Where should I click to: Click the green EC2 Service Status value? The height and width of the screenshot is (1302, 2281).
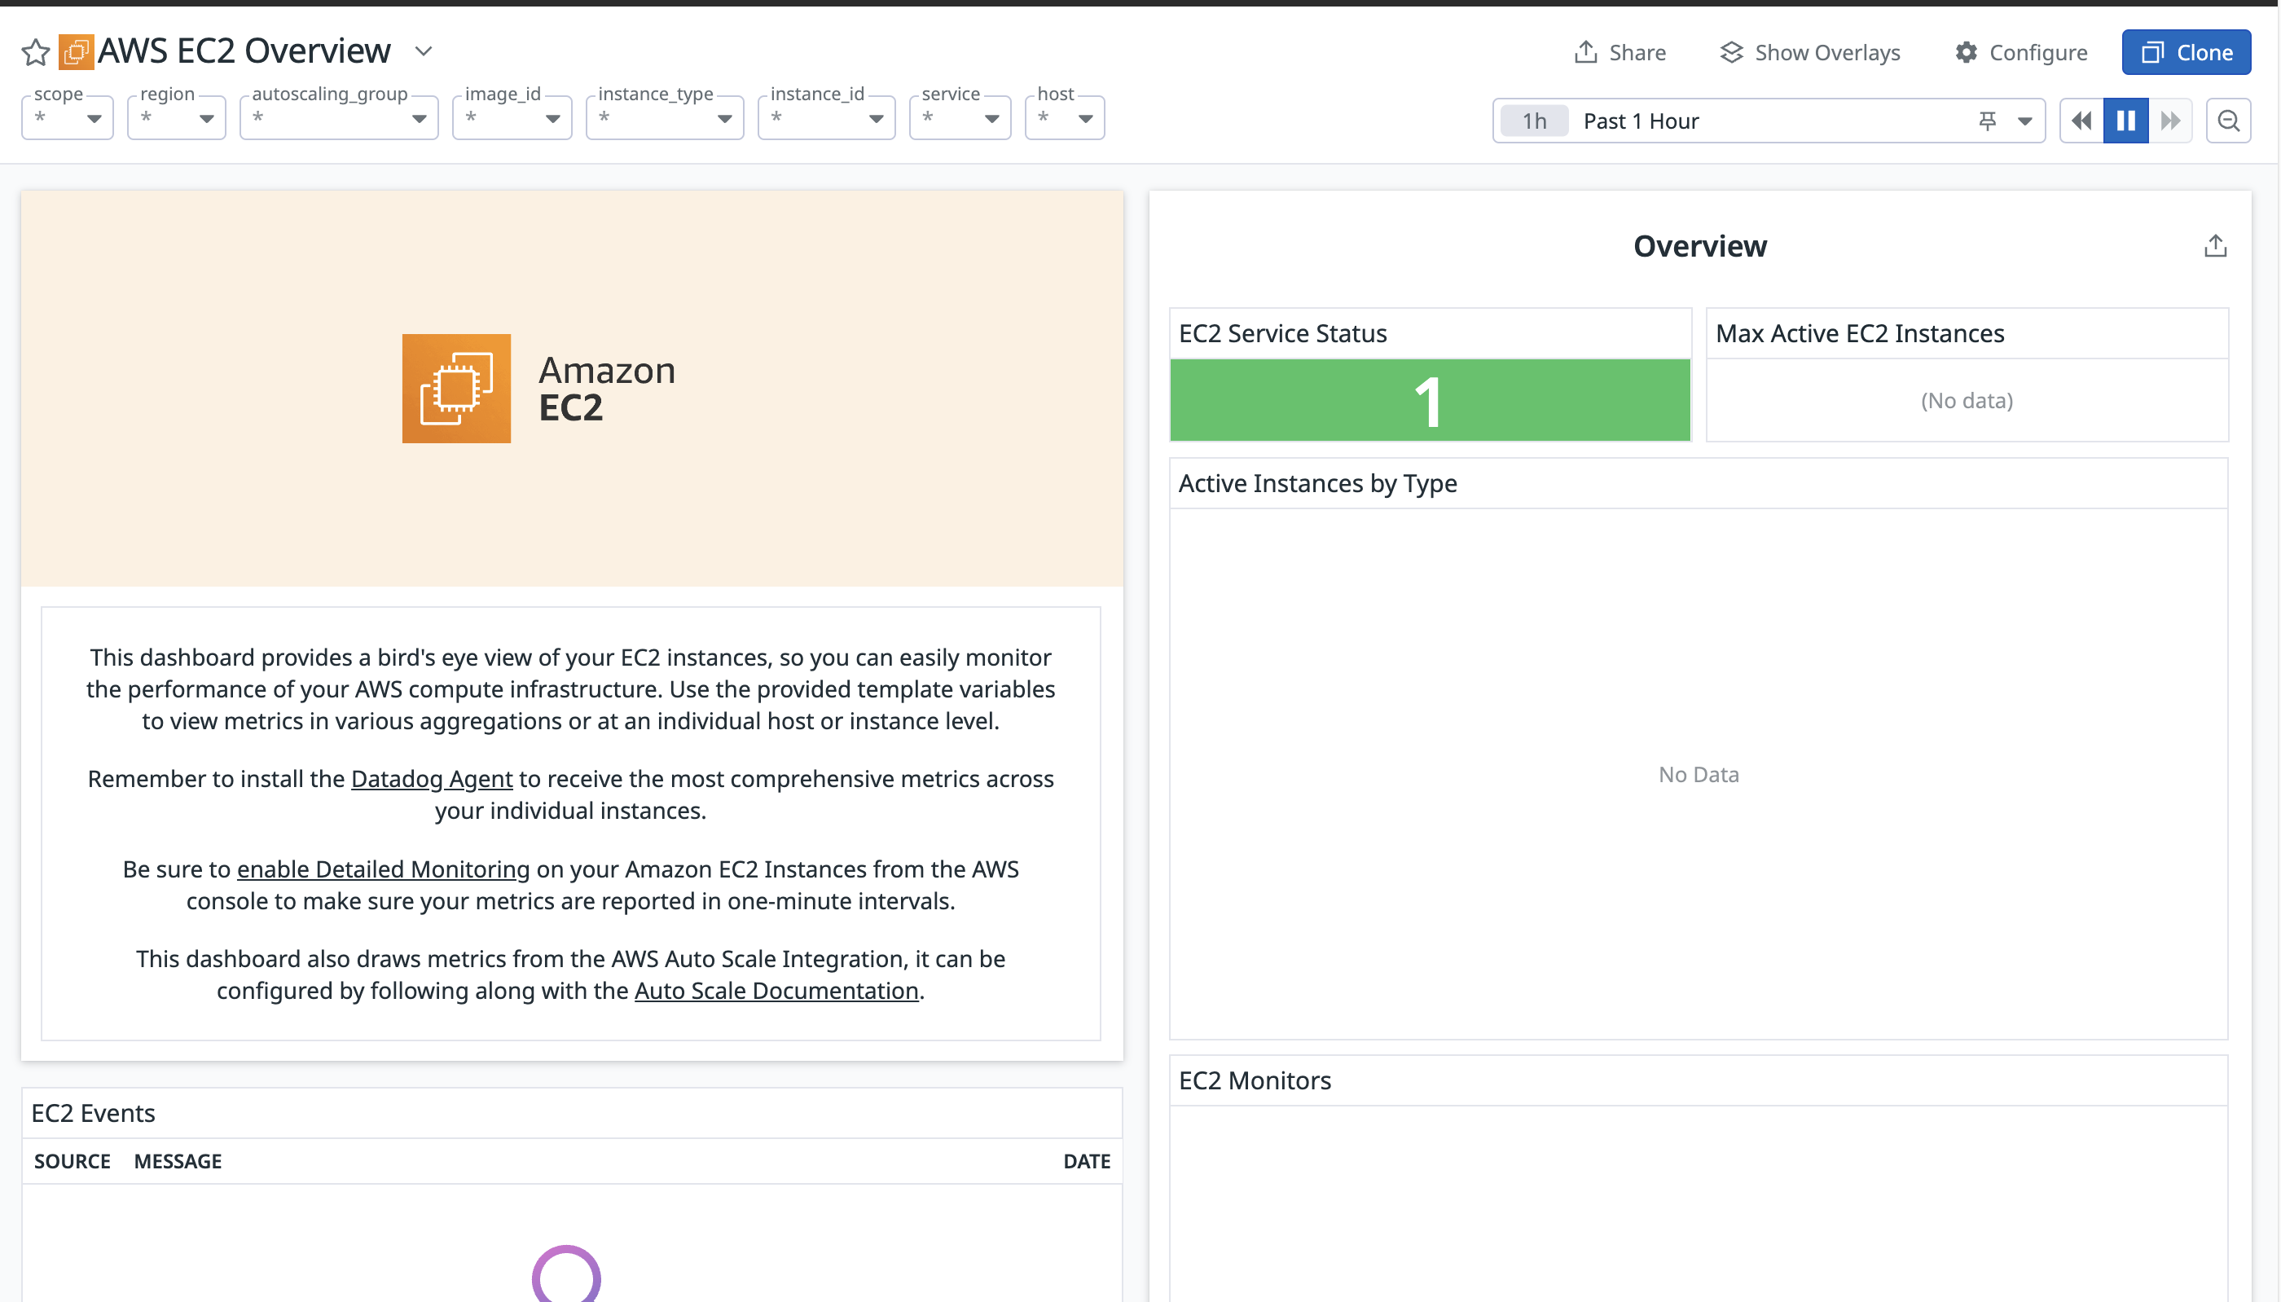pos(1429,401)
